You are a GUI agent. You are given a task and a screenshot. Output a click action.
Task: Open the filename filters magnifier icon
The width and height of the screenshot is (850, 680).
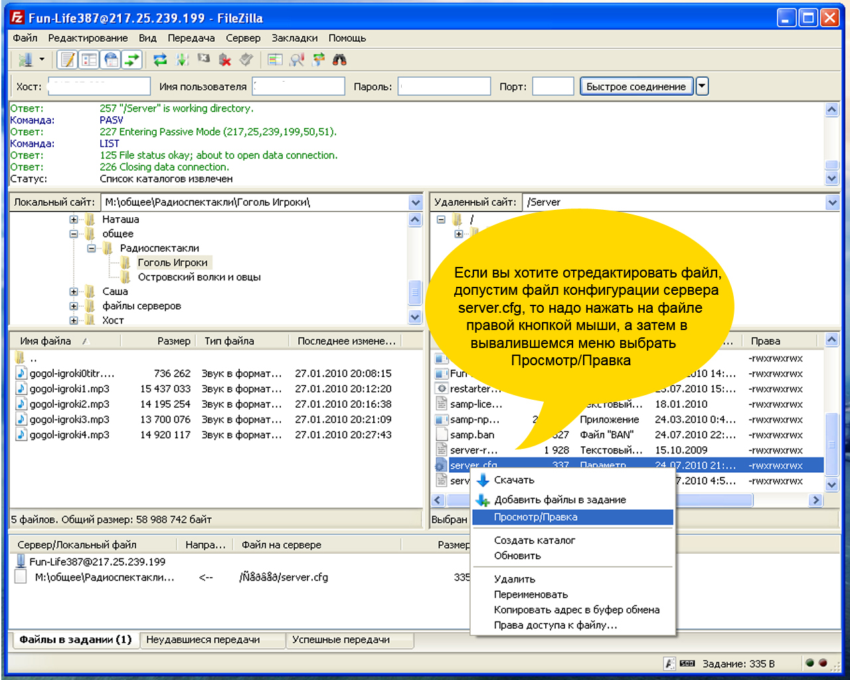tap(297, 60)
